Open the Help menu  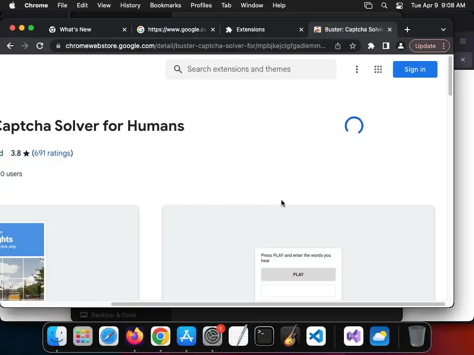[279, 6]
